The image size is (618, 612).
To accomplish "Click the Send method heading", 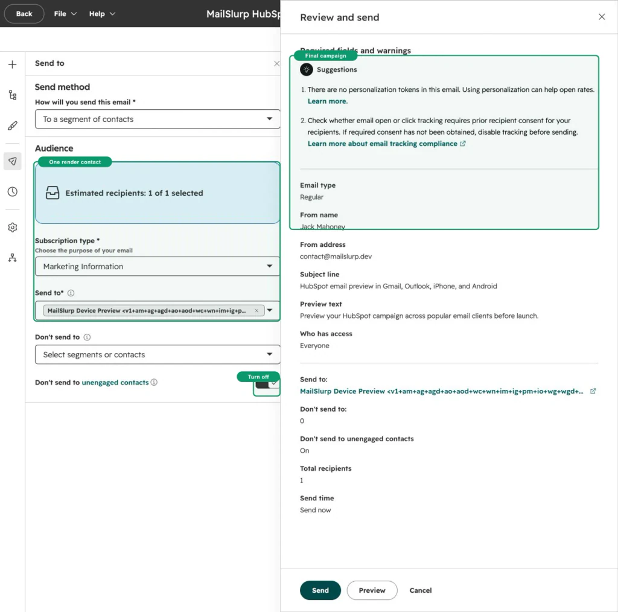I will coord(62,87).
